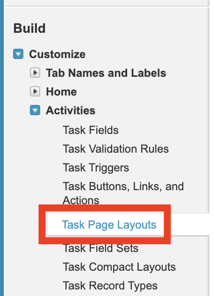Open Task Fields
The height and width of the screenshot is (296, 215).
tap(91, 130)
